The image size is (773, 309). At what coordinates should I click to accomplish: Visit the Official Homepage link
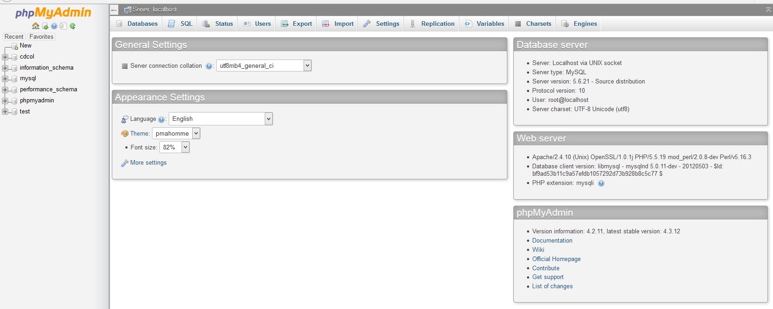556,259
